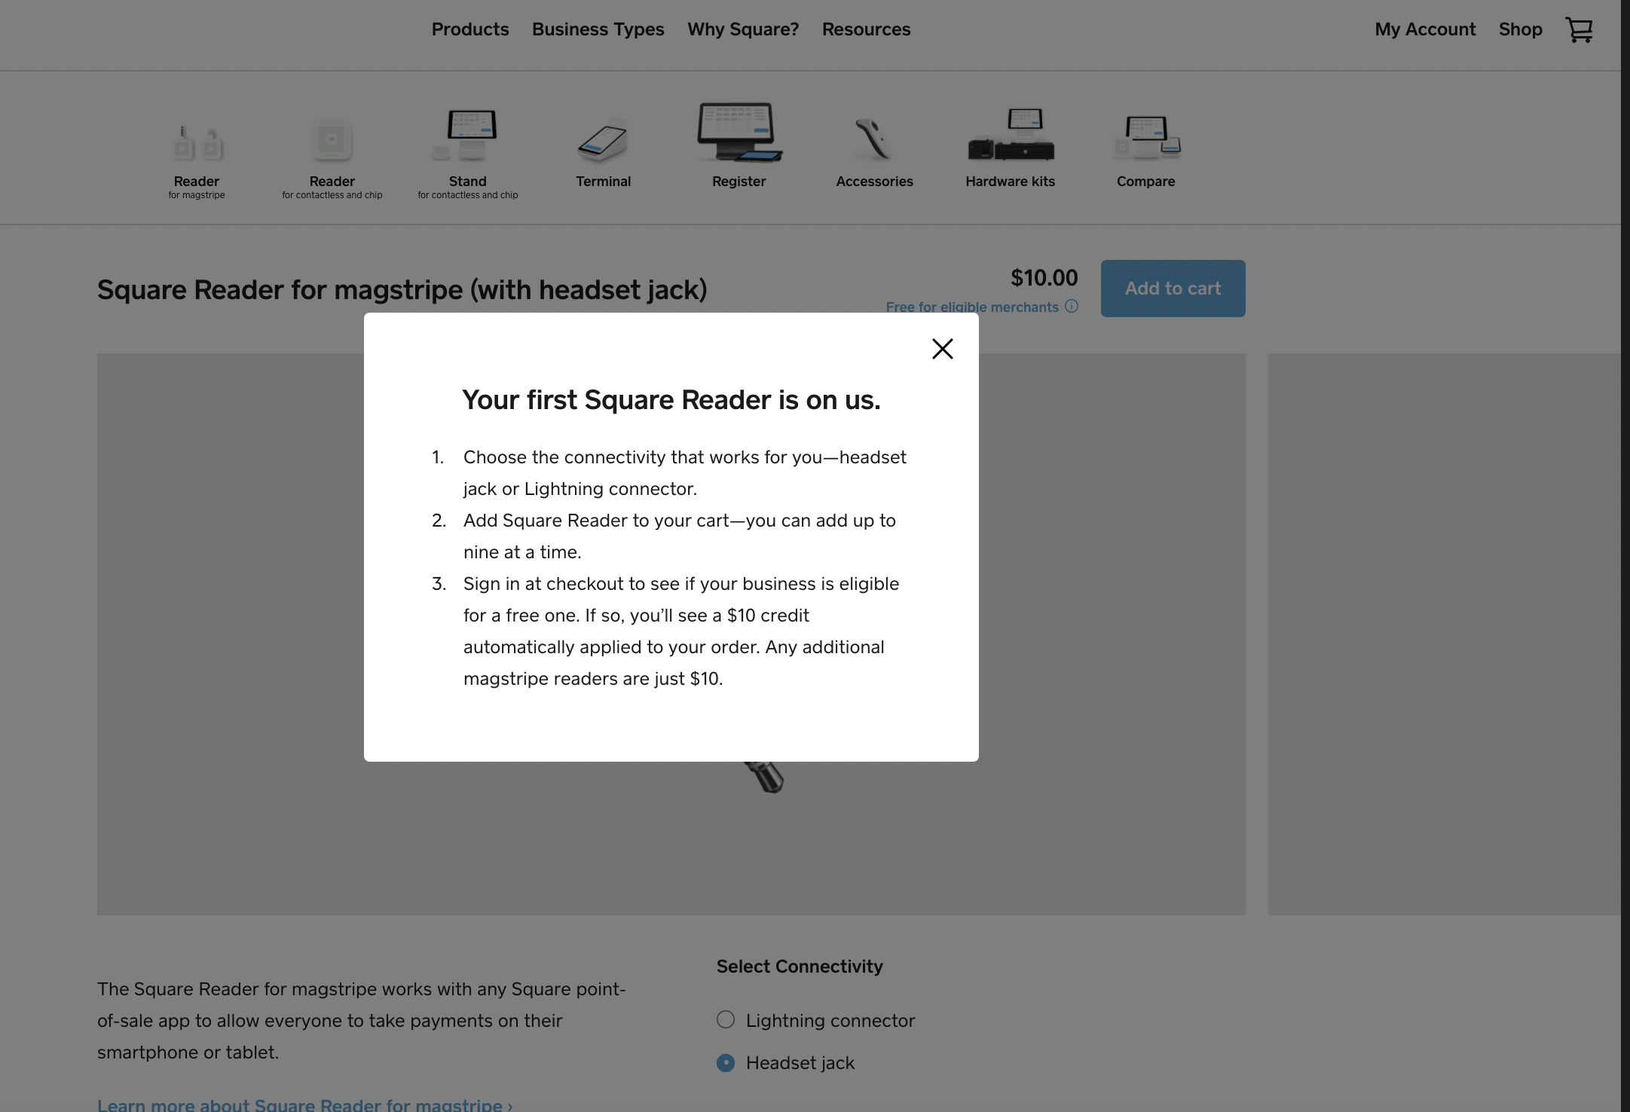Click the info icon beside eligible merchants
Screen dimensions: 1630x1112
coord(1072,306)
